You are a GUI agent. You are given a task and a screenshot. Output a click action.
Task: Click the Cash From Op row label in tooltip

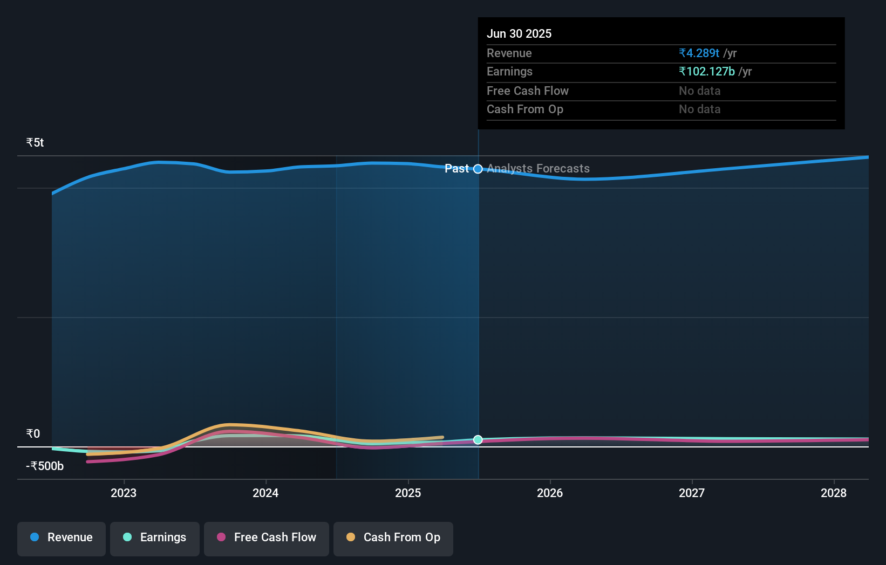pyautogui.click(x=525, y=109)
